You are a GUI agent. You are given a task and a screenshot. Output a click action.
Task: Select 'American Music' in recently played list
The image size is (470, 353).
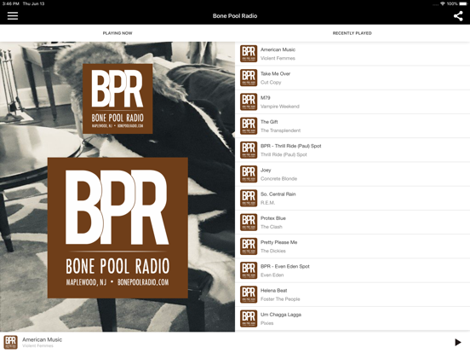pos(278,49)
